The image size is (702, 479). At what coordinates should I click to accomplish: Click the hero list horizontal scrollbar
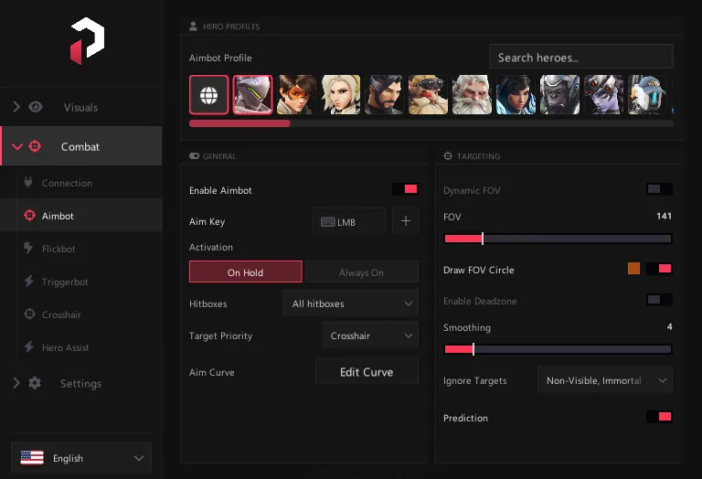tap(431, 123)
